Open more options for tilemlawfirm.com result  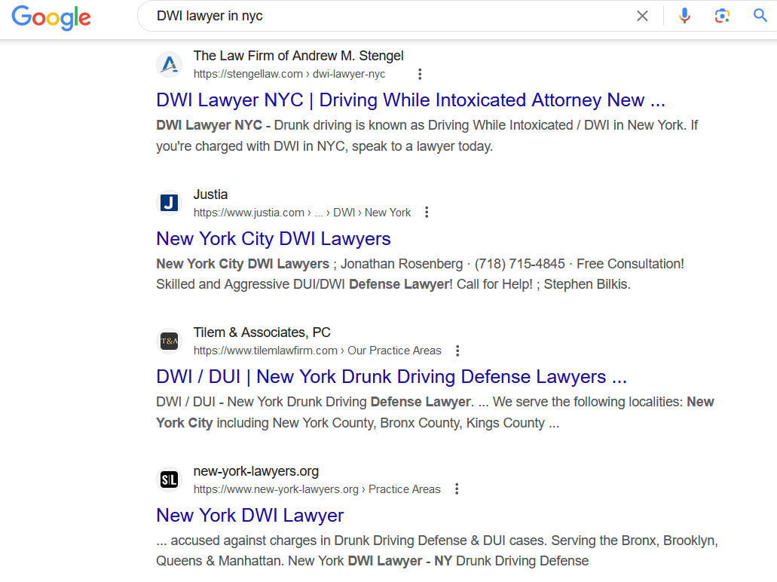(x=457, y=351)
